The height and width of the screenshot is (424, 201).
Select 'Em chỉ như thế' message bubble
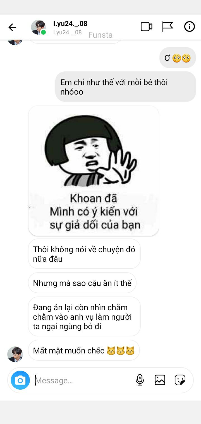click(x=126, y=87)
